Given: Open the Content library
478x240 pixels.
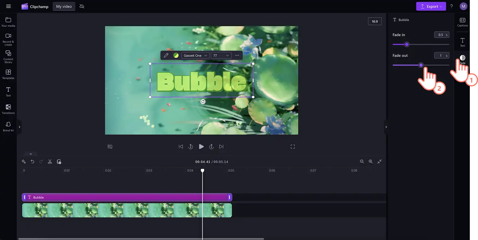Looking at the screenshot, I should [8, 57].
